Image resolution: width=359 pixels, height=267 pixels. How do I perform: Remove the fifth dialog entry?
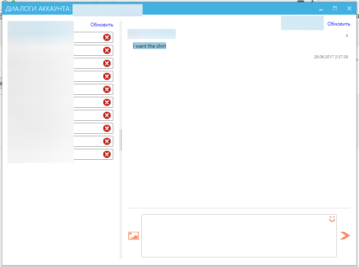click(107, 89)
